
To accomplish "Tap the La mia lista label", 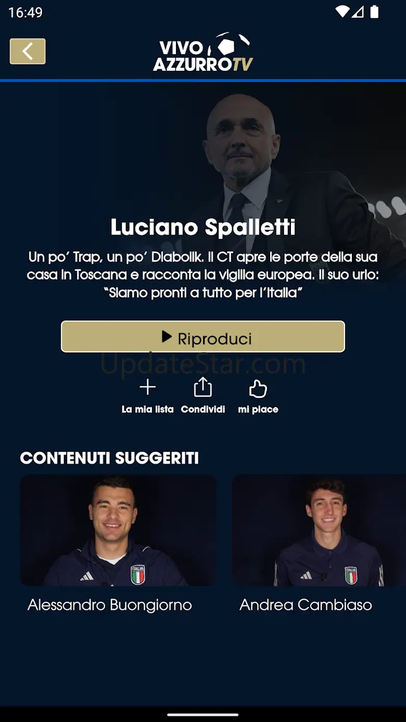I will (148, 409).
